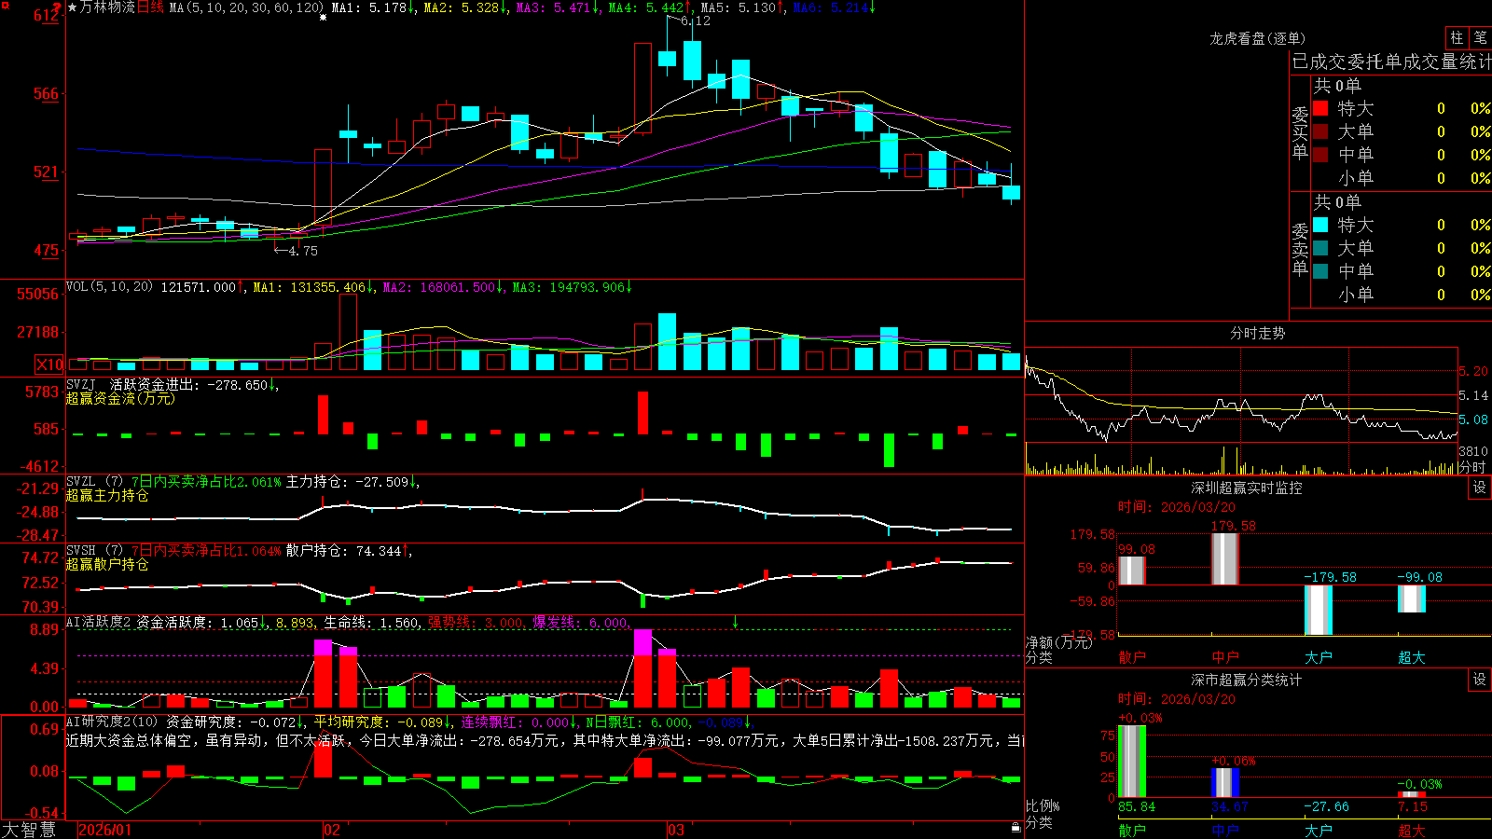Switch to 笔 tick view
1492x839 pixels.
(x=1480, y=38)
